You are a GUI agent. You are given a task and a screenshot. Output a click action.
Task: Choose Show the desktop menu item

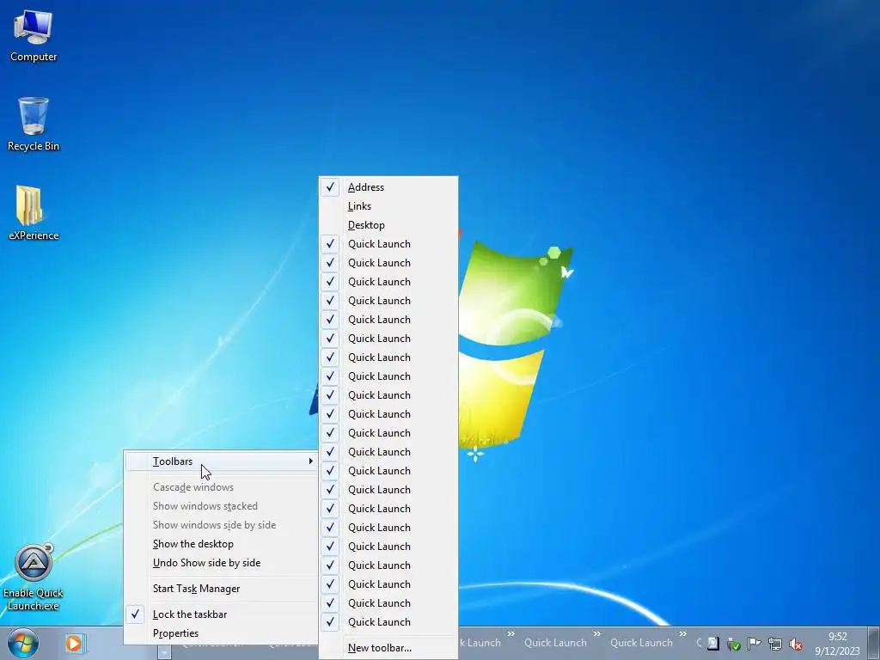220,544
